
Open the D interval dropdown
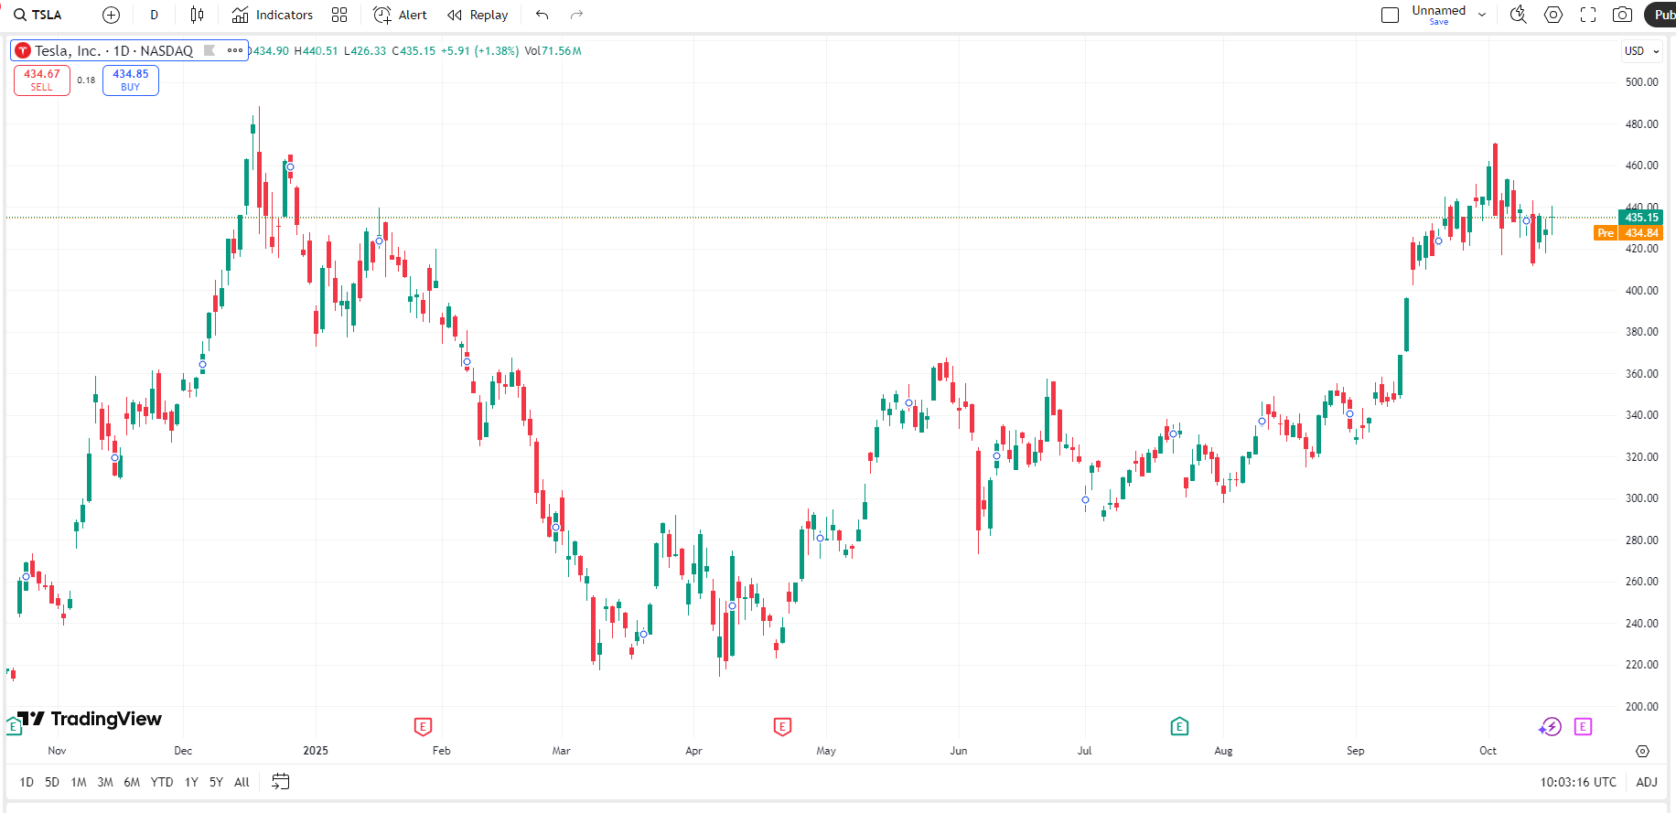[x=154, y=15]
